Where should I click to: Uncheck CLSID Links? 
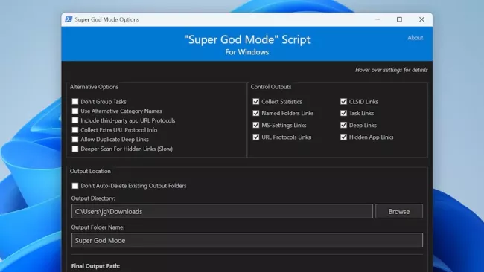tap(343, 101)
